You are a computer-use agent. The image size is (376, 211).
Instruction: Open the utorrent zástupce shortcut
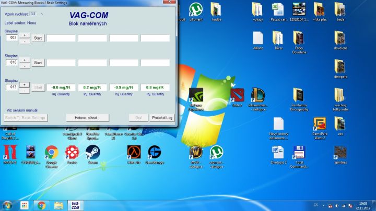[216, 157]
